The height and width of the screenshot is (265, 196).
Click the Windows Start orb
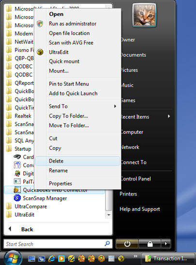pos(13,258)
